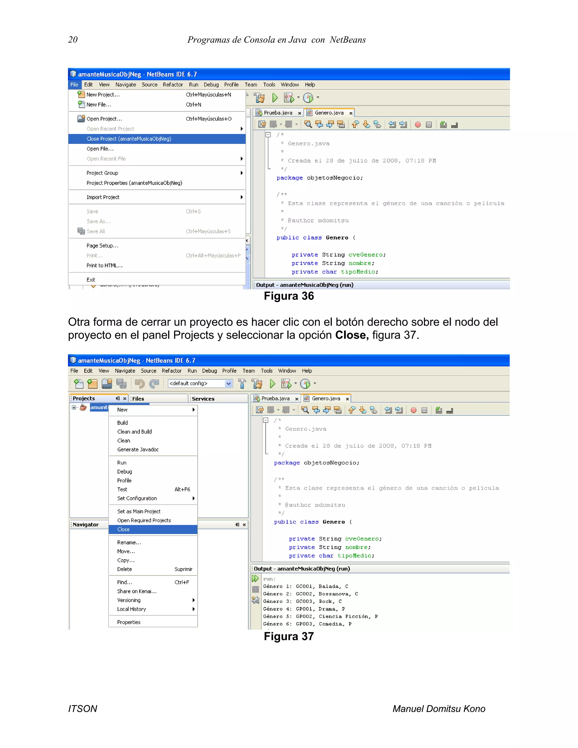578x748 pixels.
Task: Click red Start Macro Recording circle in Figura 36
Action: tap(418, 125)
